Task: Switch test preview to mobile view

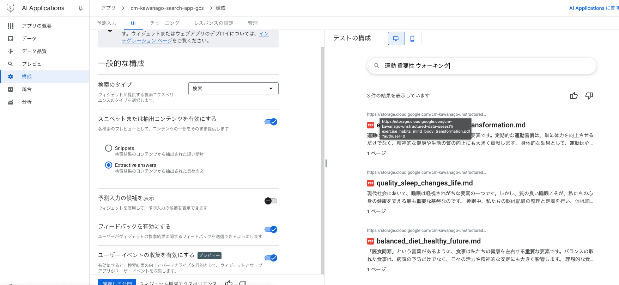Action: tap(413, 38)
